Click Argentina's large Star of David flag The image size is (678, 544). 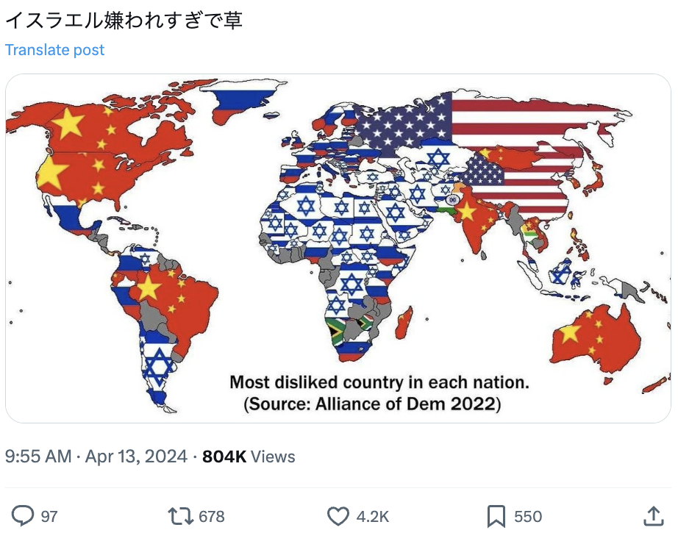tap(157, 368)
